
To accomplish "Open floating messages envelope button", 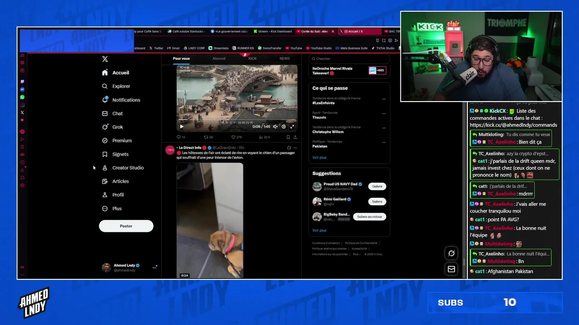I will click(x=451, y=269).
